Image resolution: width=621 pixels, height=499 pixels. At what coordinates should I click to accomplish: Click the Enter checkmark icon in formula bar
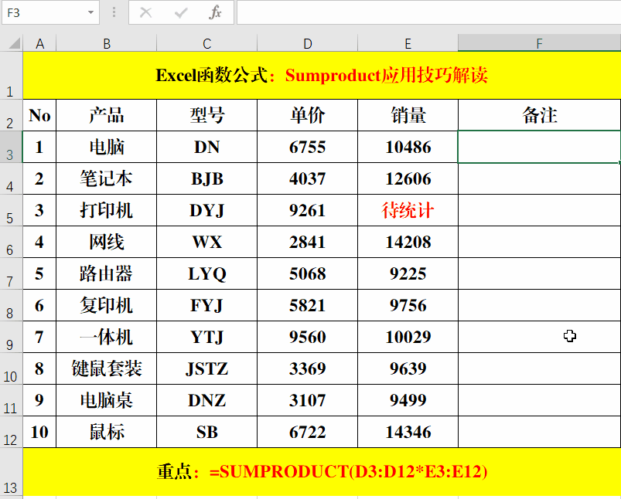coord(181,12)
